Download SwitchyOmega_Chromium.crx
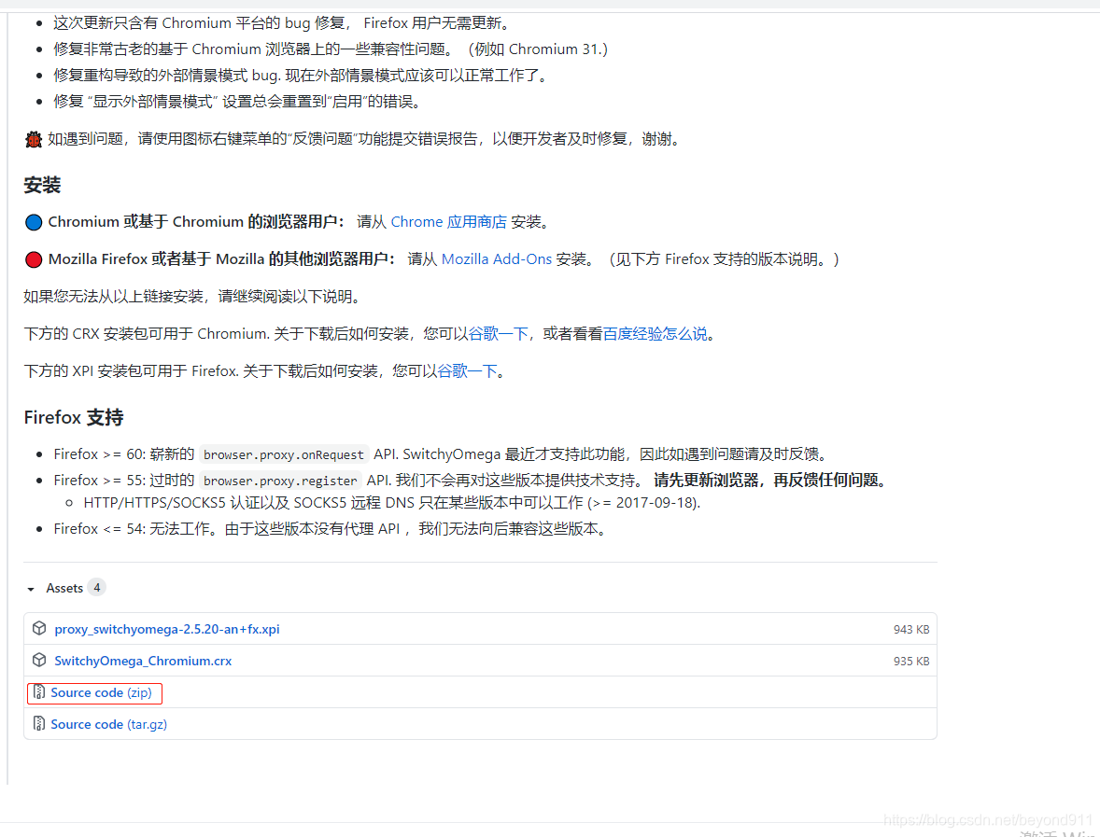1100x837 pixels. tap(143, 660)
